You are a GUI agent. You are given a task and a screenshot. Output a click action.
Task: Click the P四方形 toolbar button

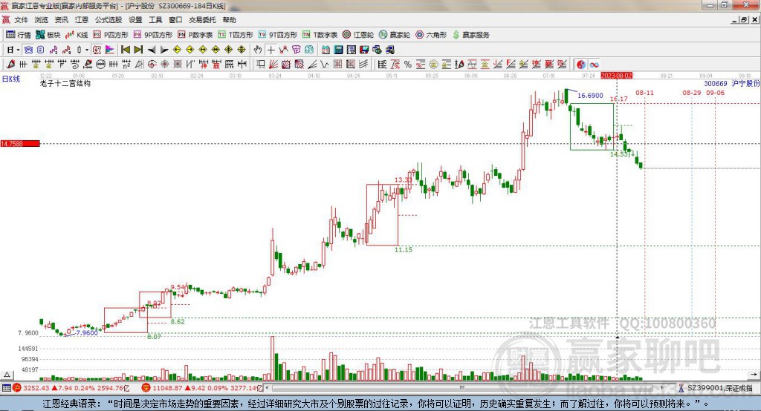tap(111, 35)
